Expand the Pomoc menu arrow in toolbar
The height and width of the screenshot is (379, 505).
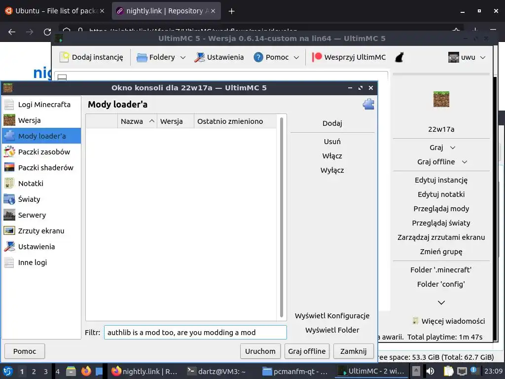(296, 57)
